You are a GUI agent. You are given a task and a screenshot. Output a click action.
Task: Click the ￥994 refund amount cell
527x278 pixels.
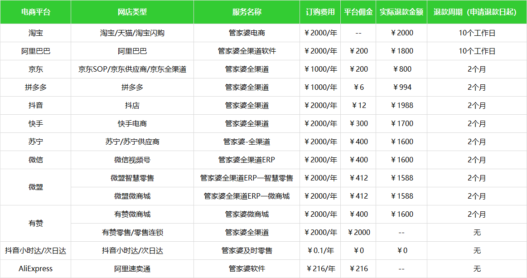401,88
